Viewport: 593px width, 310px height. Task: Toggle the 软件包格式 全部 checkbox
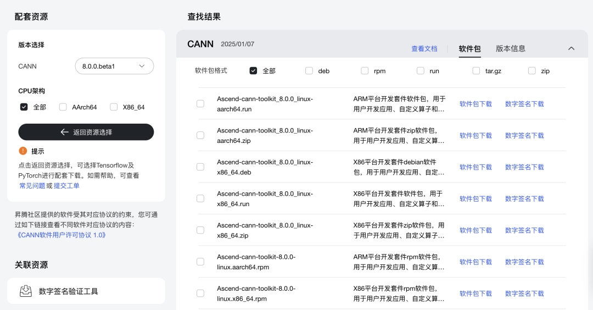point(253,71)
